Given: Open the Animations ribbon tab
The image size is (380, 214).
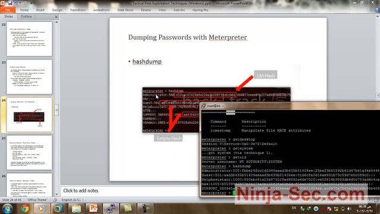Looking at the screenshot, I should click(102, 10).
